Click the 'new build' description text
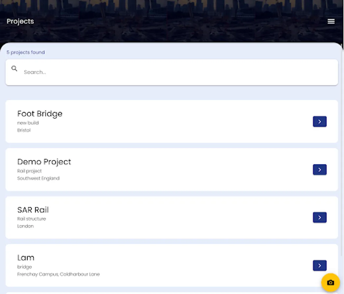Screen dimensions: 344x294 coord(28,123)
